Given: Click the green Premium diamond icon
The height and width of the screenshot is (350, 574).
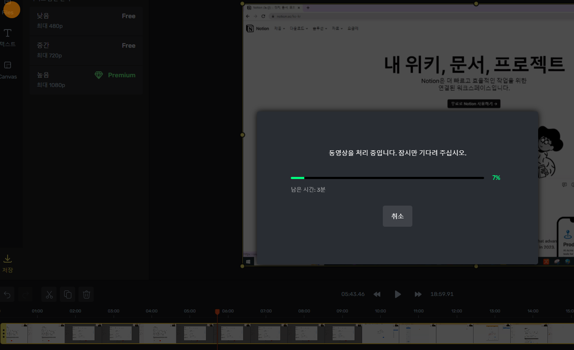Looking at the screenshot, I should pyautogui.click(x=99, y=75).
